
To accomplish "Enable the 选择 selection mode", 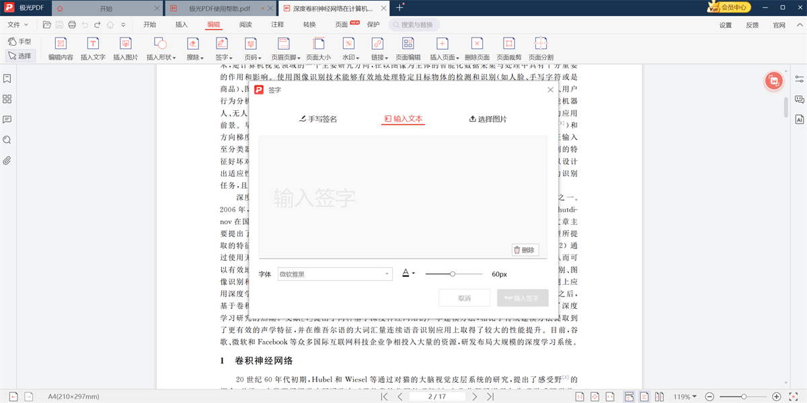I will 20,55.
